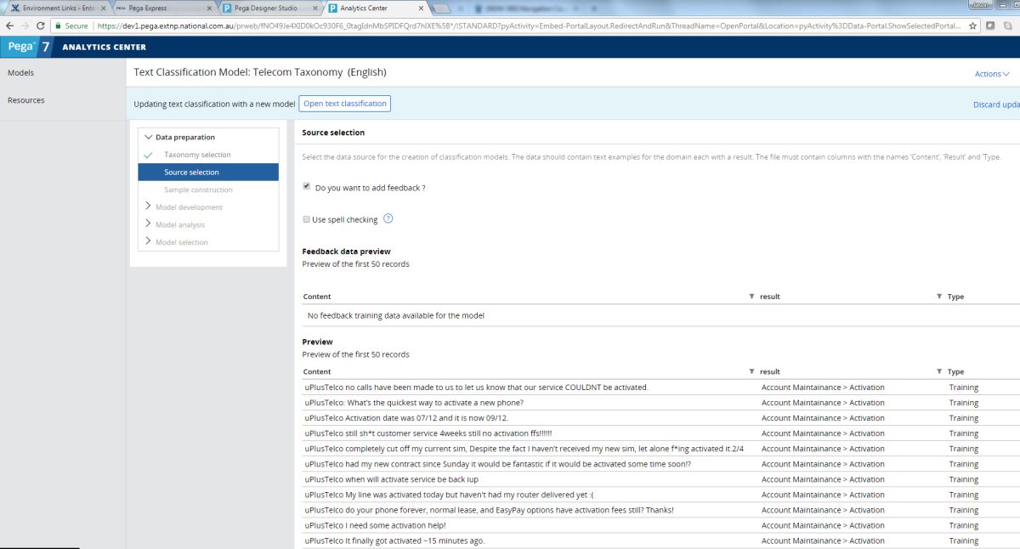Close the Environment Links tab
The image size is (1020, 549).
point(103,8)
